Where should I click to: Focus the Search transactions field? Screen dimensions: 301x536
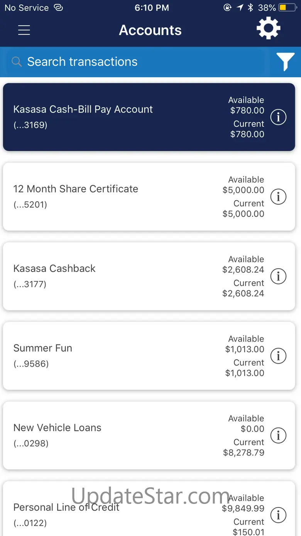pos(135,62)
